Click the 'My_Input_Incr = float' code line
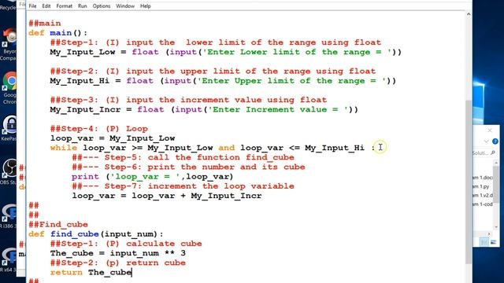 [204, 110]
